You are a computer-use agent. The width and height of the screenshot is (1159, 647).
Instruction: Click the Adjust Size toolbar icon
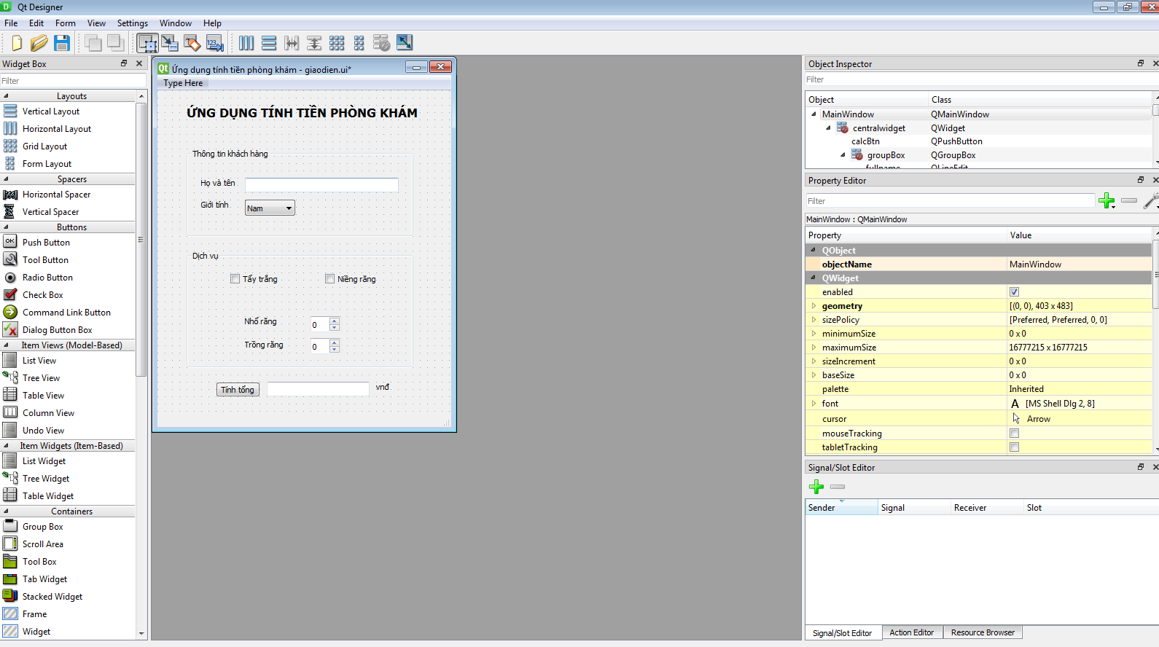tap(405, 43)
